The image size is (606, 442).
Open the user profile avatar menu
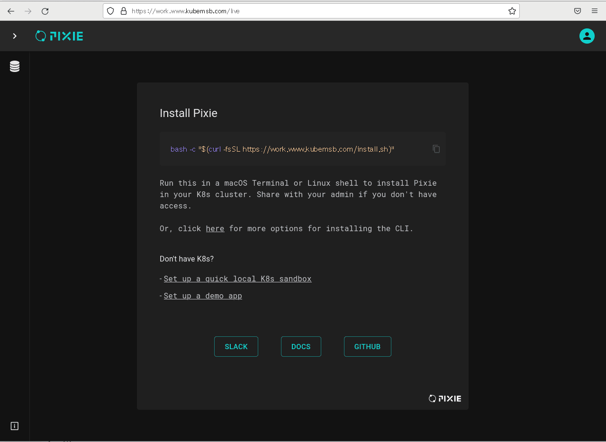click(587, 36)
